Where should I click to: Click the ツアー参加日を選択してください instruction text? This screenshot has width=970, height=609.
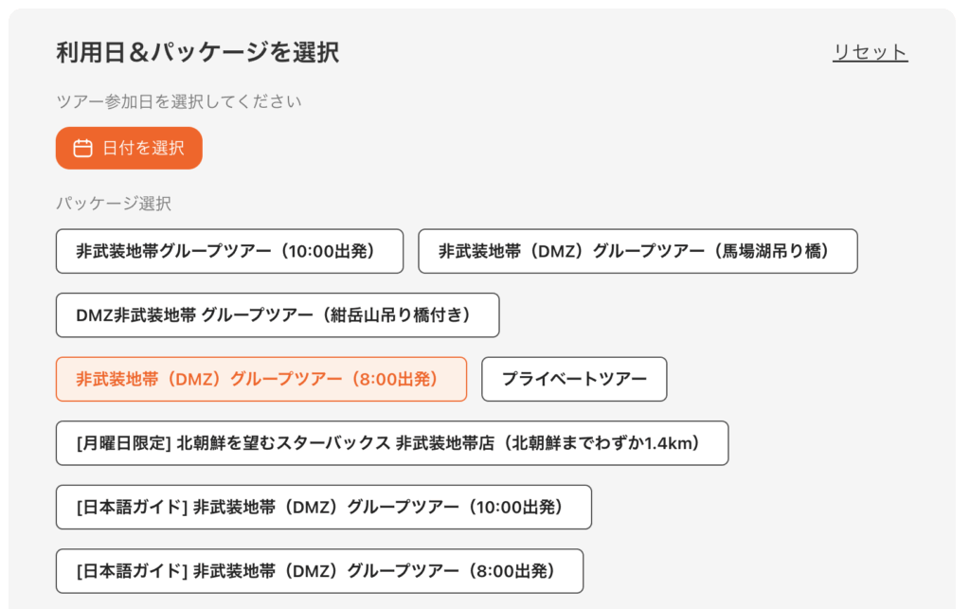(x=178, y=101)
